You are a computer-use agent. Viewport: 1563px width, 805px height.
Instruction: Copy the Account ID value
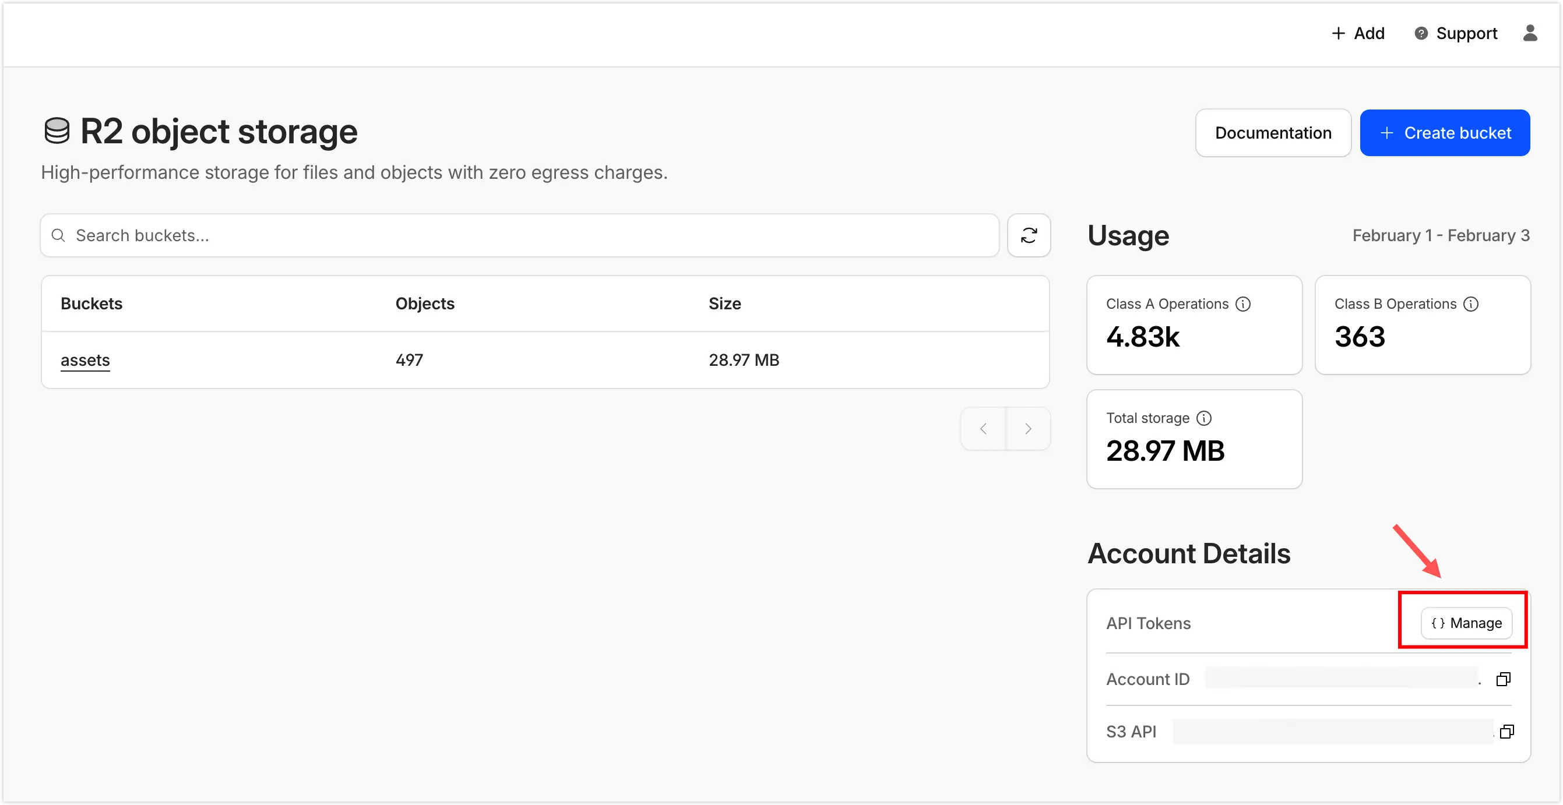(x=1503, y=679)
